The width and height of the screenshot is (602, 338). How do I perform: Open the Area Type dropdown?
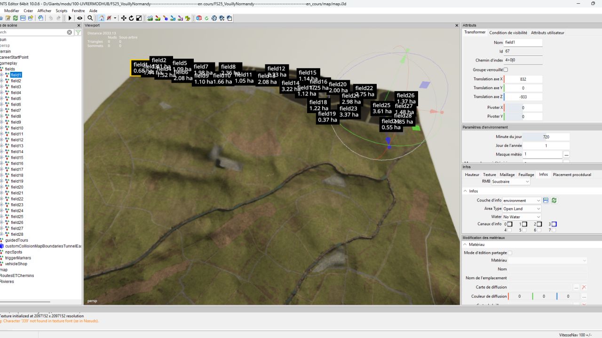coord(522,208)
